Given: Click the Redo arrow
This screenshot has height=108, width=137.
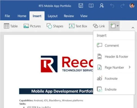Looking at the screenshot, I should click(x=122, y=6).
